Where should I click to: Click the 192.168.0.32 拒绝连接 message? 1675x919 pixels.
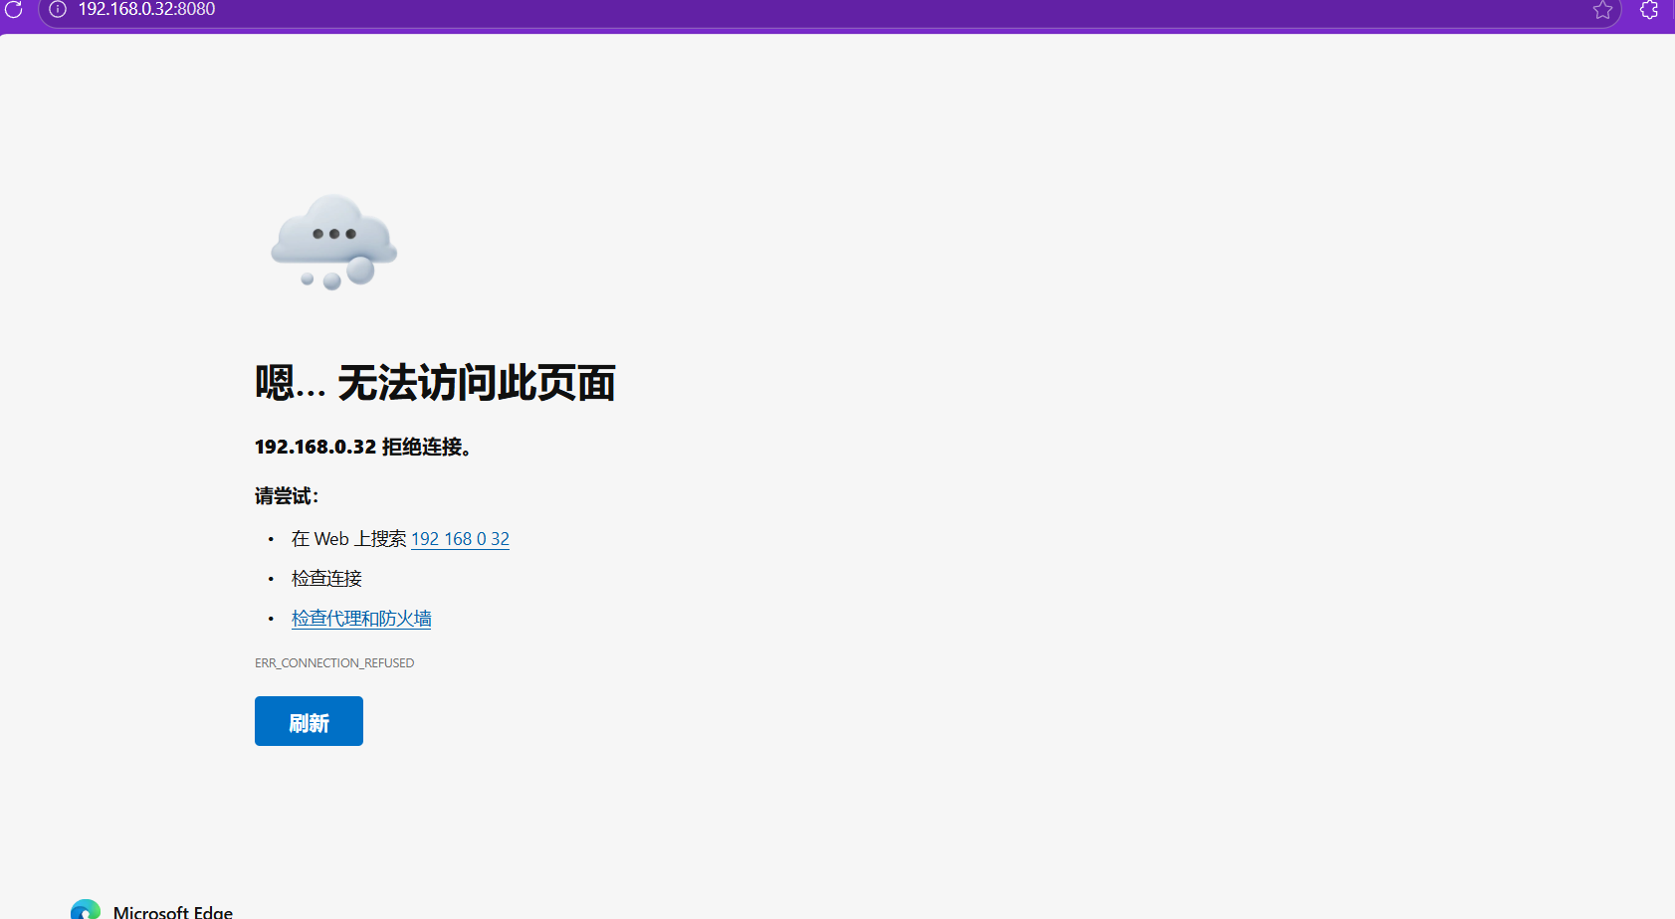[x=363, y=448]
